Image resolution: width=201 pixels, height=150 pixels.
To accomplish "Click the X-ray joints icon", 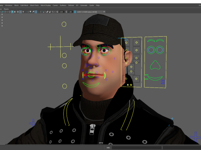I will pyautogui.click(x=53, y=12).
